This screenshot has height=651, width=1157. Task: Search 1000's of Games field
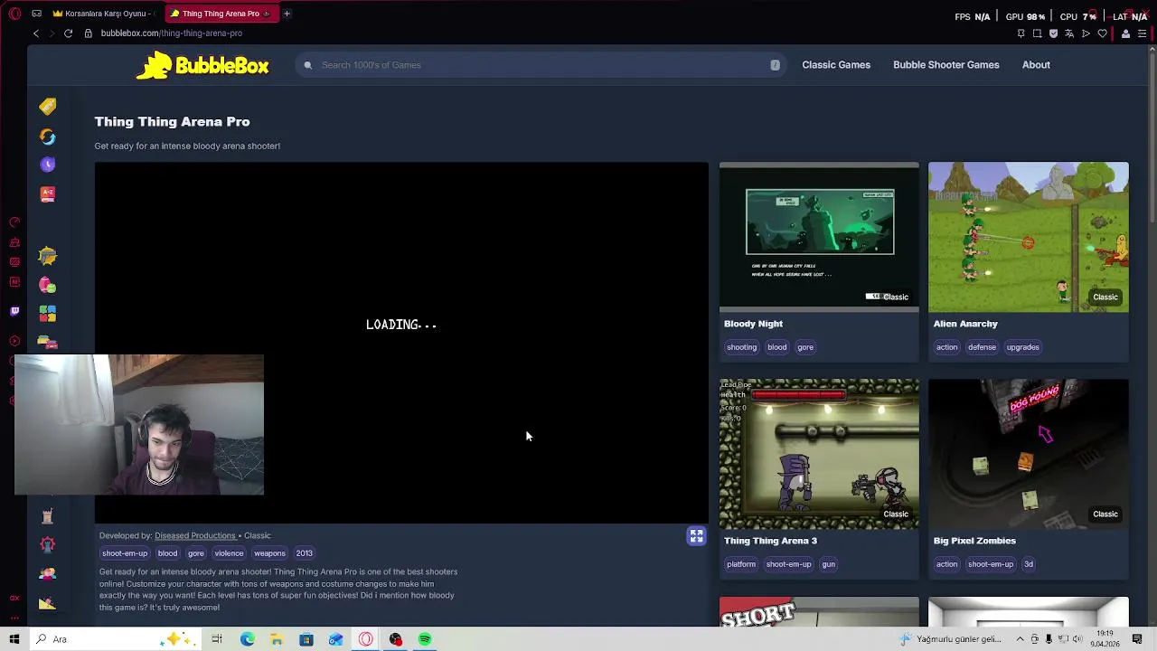(542, 65)
